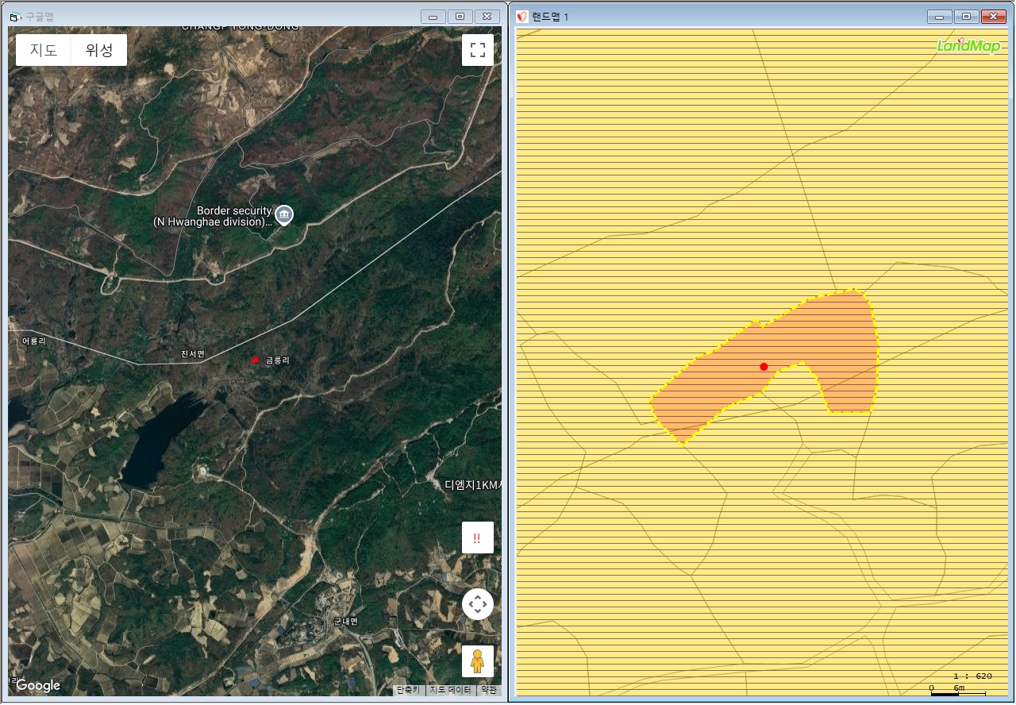1016x705 pixels.
Task: Open the 단축키 keyboard shortcuts link
Action: pyautogui.click(x=409, y=690)
